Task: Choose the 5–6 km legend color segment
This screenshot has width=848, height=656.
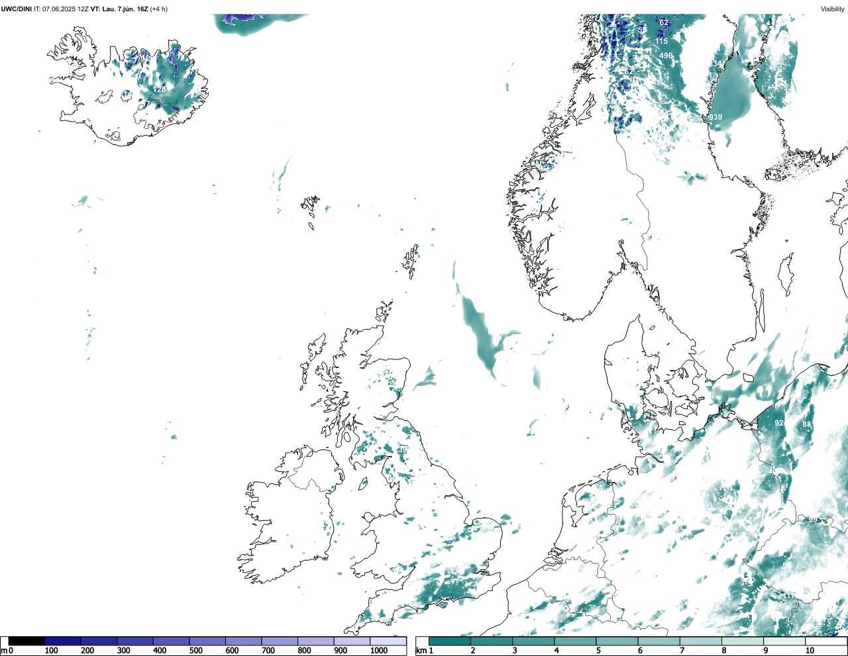Action: (617, 641)
